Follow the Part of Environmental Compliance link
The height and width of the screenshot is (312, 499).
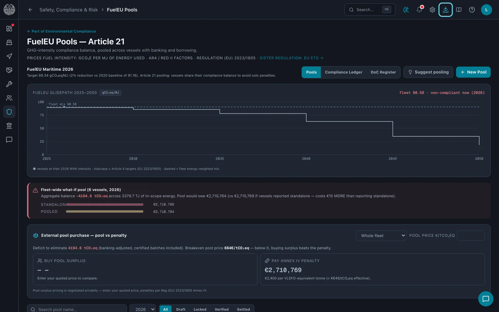(61, 31)
